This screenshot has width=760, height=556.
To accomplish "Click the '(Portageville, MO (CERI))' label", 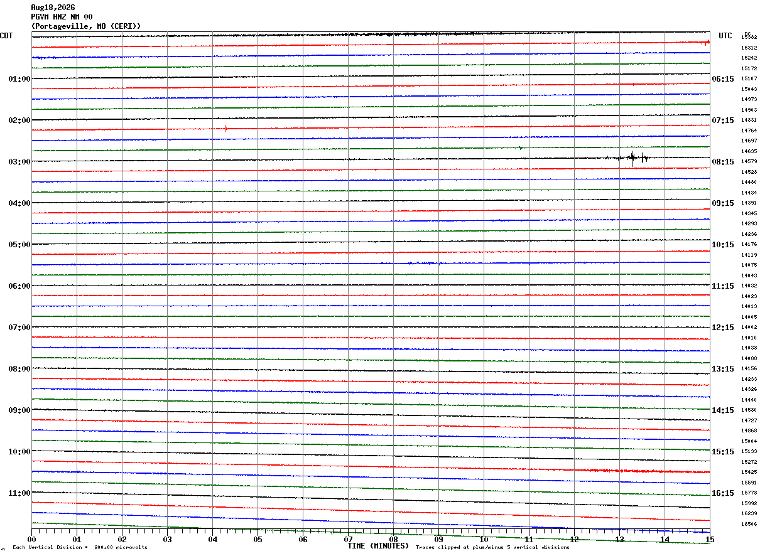I will [86, 26].
